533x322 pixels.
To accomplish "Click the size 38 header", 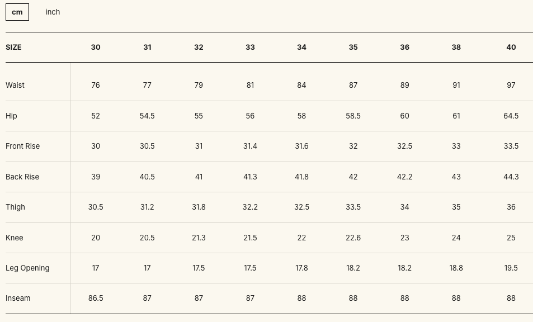I will (456, 48).
